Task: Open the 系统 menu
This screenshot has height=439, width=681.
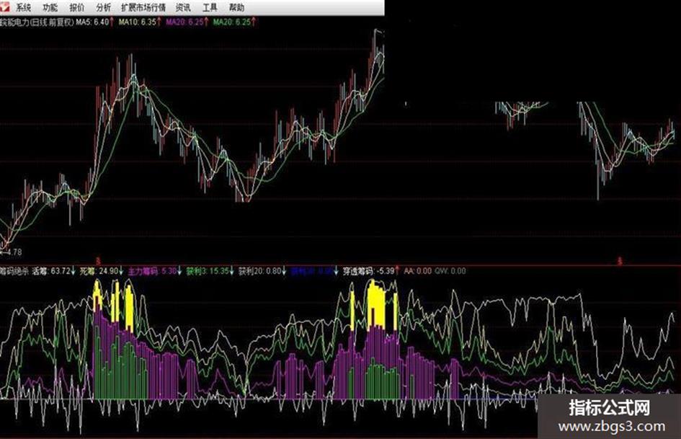Action: (x=24, y=7)
